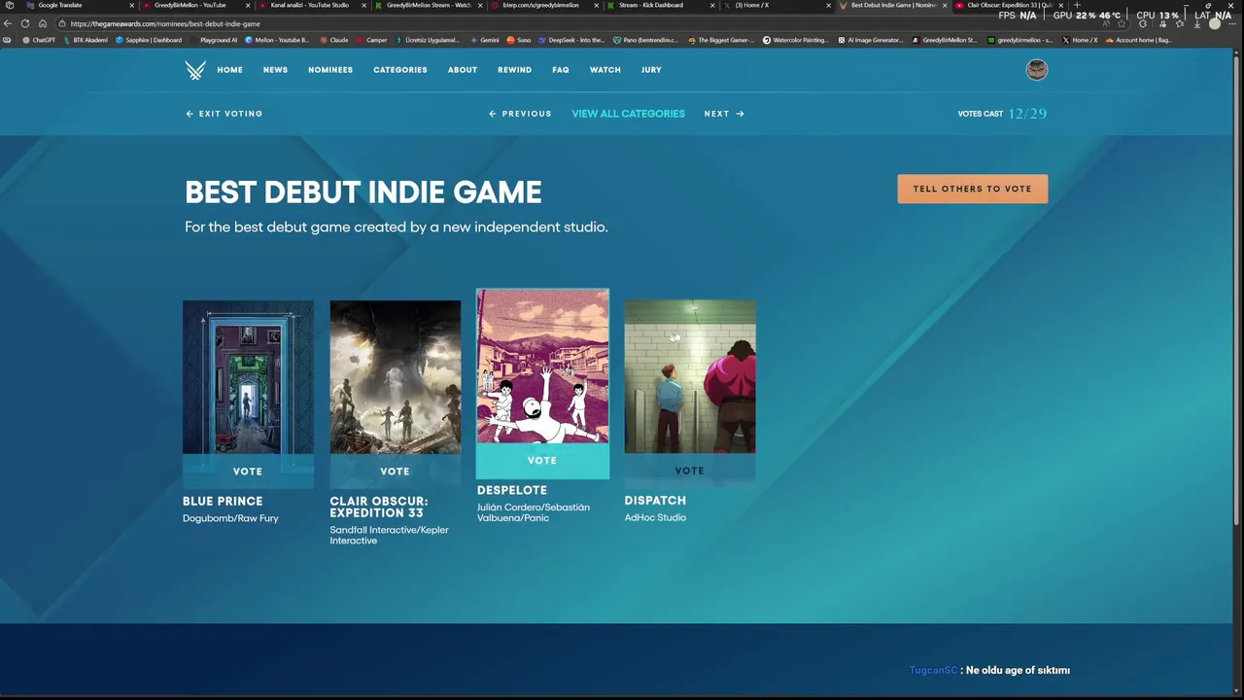Click the Votes Cast 12/29 counter

click(x=1002, y=114)
